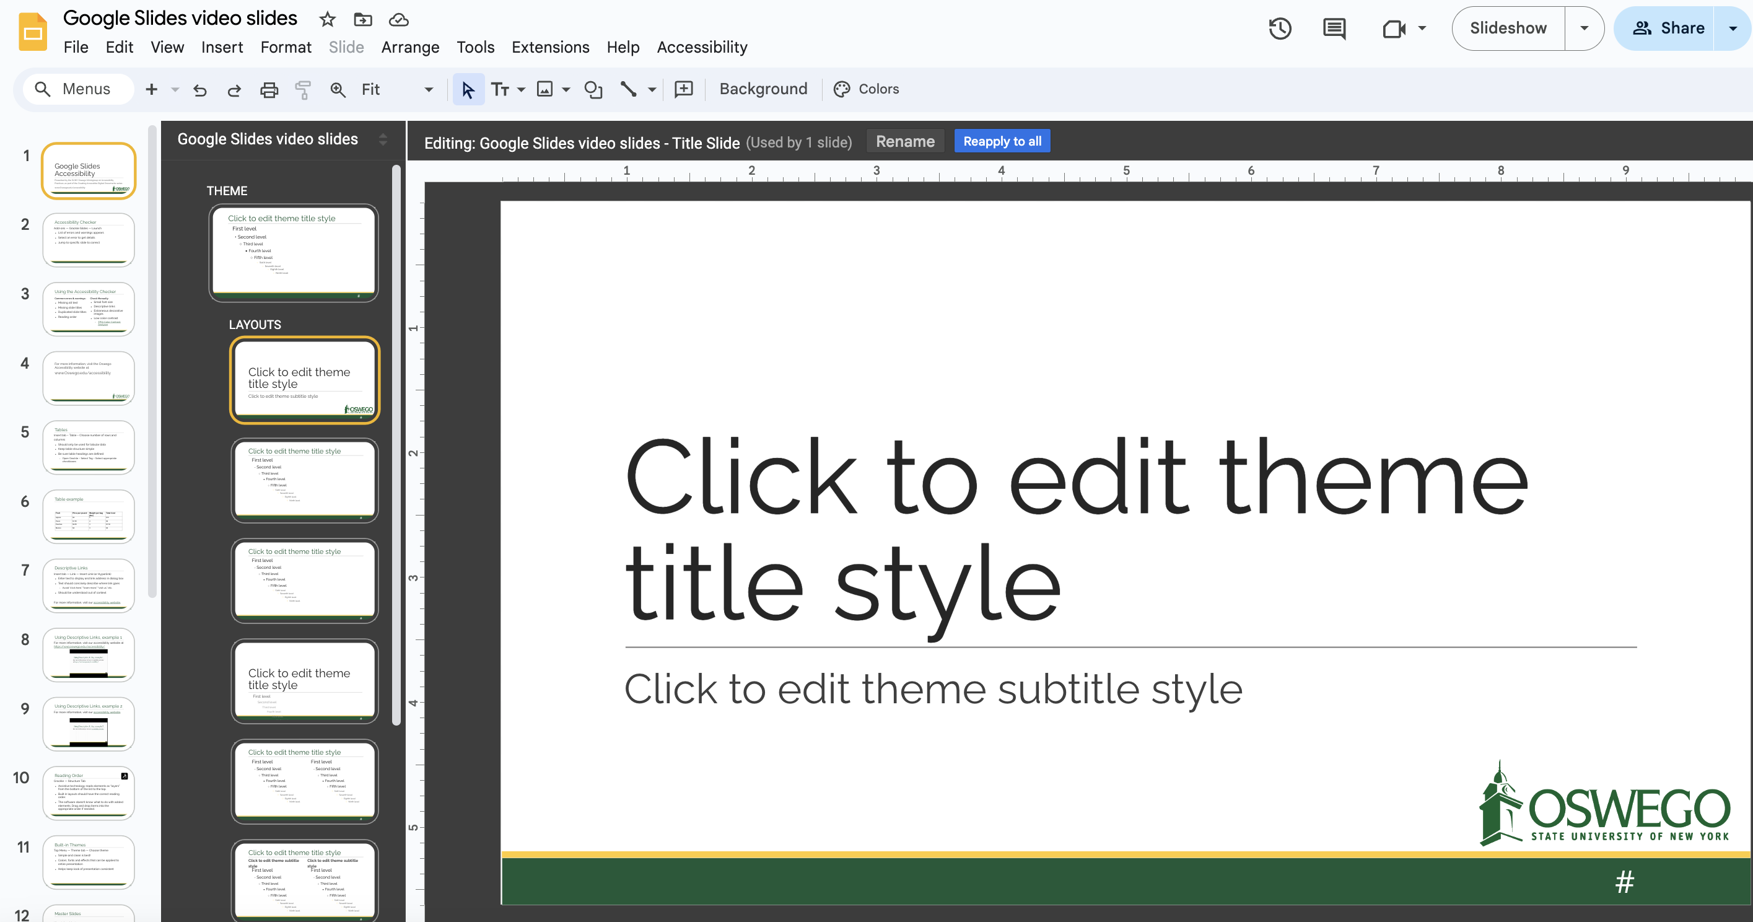Select the Oswego logo on the slide
Viewport: 1753px width, 922px height.
(1604, 804)
